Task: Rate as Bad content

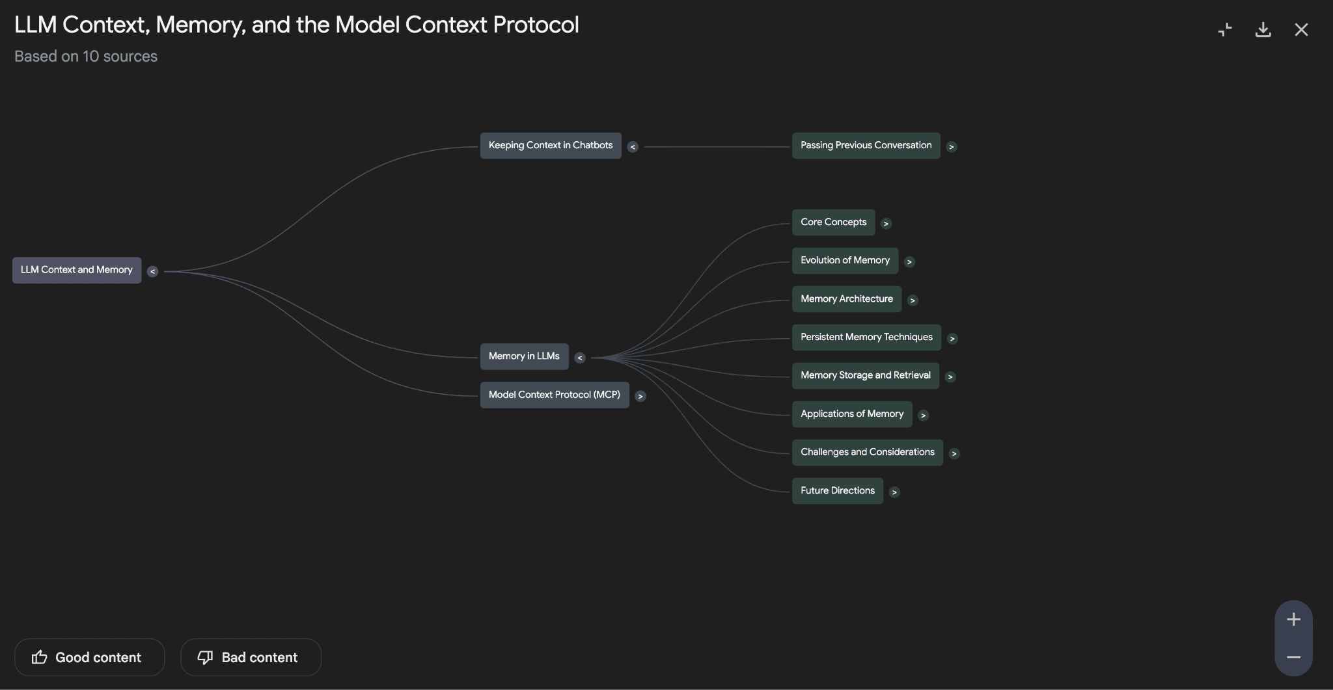Action: pyautogui.click(x=251, y=657)
